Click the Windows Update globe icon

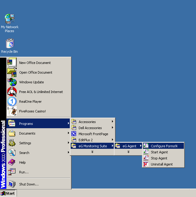(12, 82)
